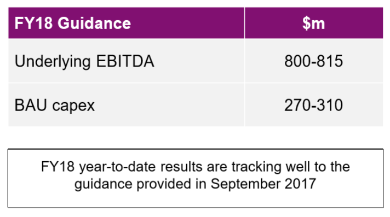The image size is (390, 217).
Task: Click the word capex in the table
Action: (73, 106)
